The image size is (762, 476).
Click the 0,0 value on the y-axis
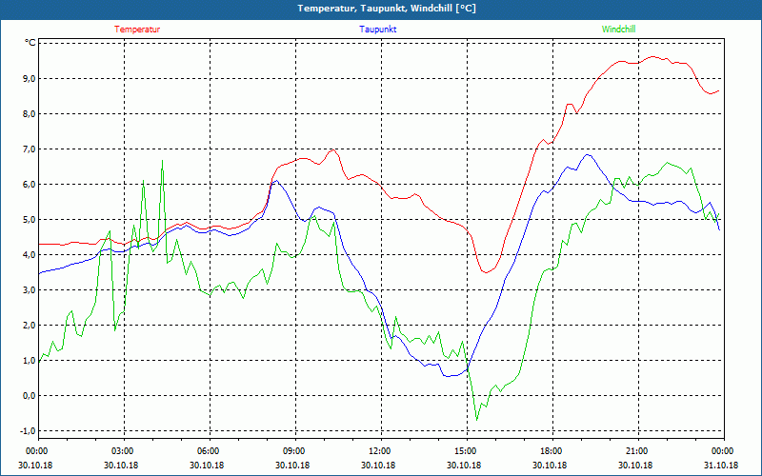click(30, 395)
